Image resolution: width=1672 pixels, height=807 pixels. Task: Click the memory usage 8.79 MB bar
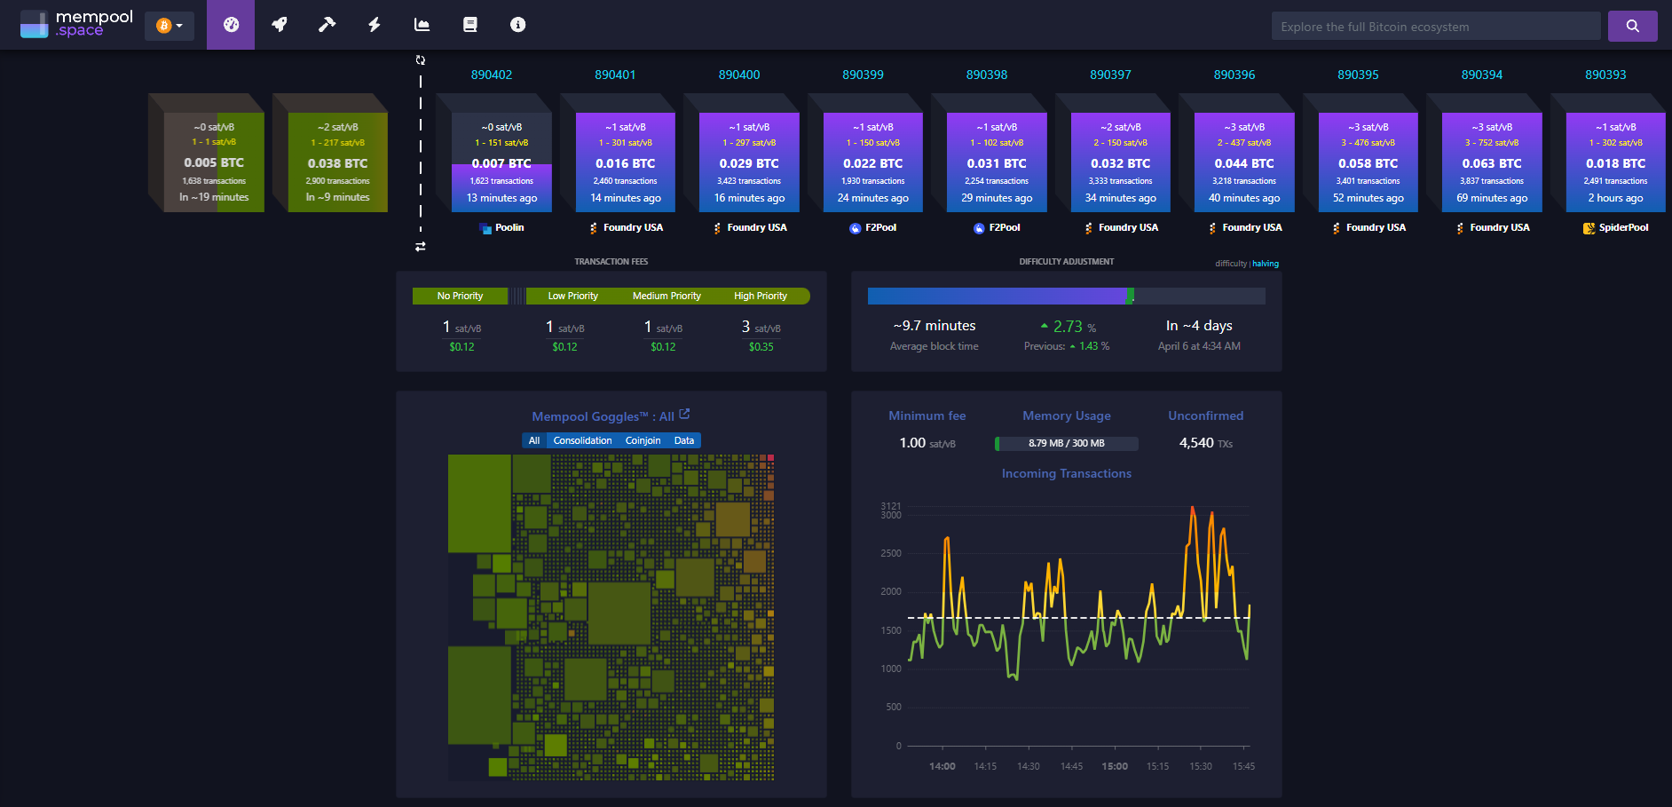[1067, 443]
